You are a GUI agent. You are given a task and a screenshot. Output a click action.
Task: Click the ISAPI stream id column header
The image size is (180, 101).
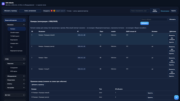[x=131, y=32]
